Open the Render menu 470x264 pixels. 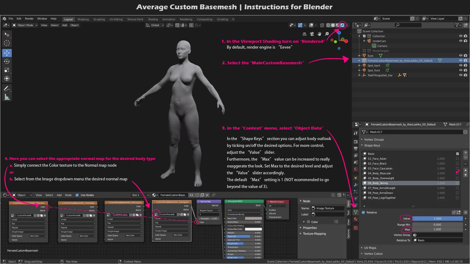click(29, 18)
